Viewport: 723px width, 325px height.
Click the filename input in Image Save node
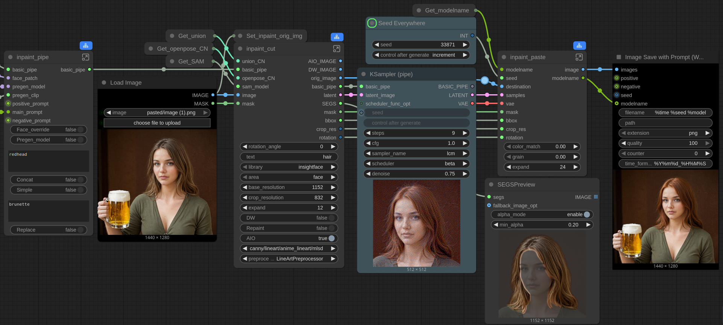[x=665, y=113]
